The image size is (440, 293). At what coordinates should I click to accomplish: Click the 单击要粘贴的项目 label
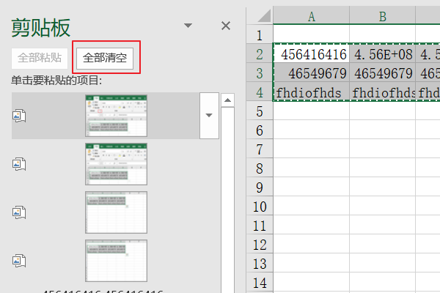tap(56, 81)
